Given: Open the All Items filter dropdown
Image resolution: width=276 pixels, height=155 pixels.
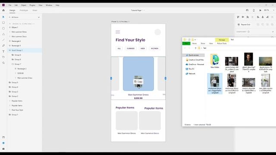Looking at the screenshot, I should click(39, 17).
